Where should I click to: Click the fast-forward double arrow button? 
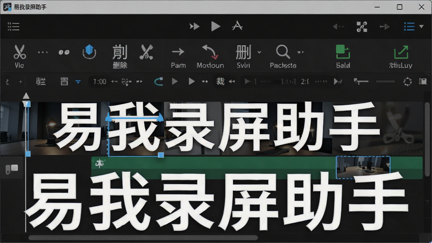194,27
